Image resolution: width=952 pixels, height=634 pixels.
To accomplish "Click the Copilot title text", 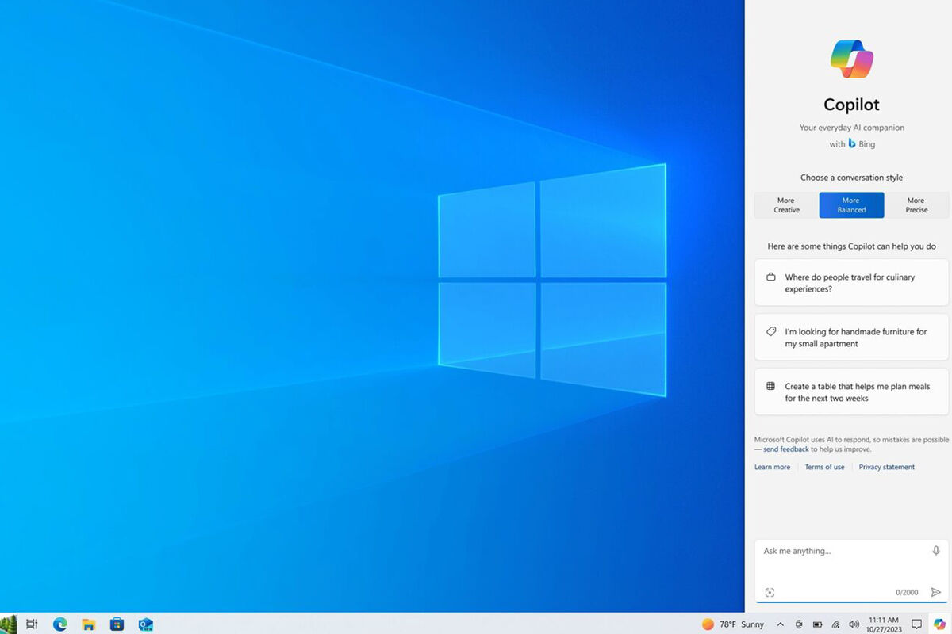I will (x=851, y=105).
